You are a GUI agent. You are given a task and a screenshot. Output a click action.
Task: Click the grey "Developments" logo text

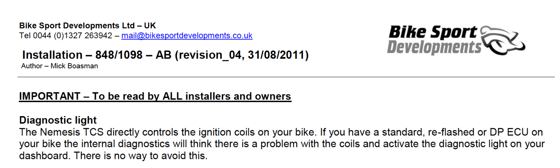pos(434,47)
